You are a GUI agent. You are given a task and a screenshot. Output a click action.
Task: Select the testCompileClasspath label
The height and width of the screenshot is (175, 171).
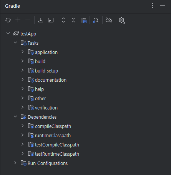tap(57, 145)
